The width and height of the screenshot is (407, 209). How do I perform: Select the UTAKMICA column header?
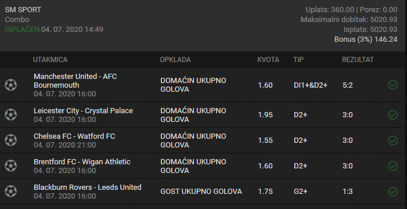click(x=50, y=60)
